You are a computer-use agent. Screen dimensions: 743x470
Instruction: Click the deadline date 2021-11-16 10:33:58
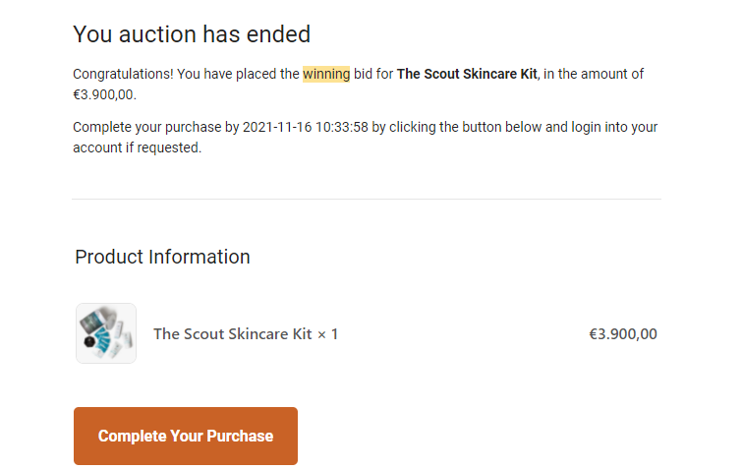[303, 128]
